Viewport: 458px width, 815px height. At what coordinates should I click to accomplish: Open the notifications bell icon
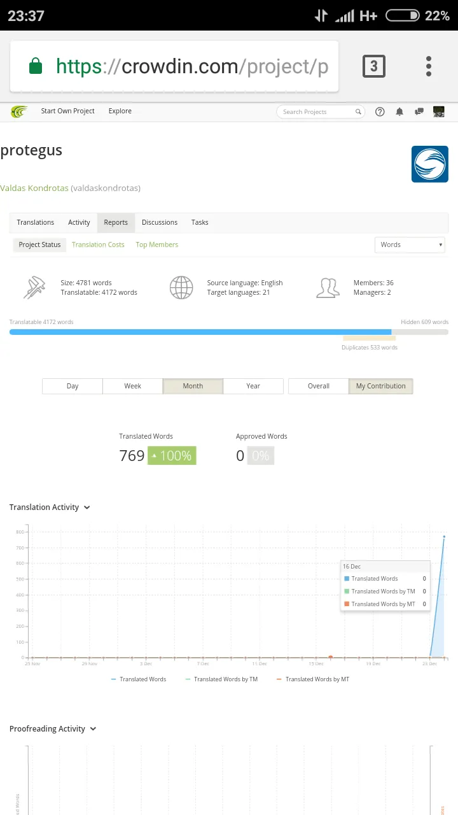point(399,111)
